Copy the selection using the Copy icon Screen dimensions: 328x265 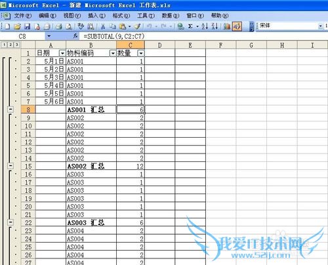pyautogui.click(x=113, y=26)
